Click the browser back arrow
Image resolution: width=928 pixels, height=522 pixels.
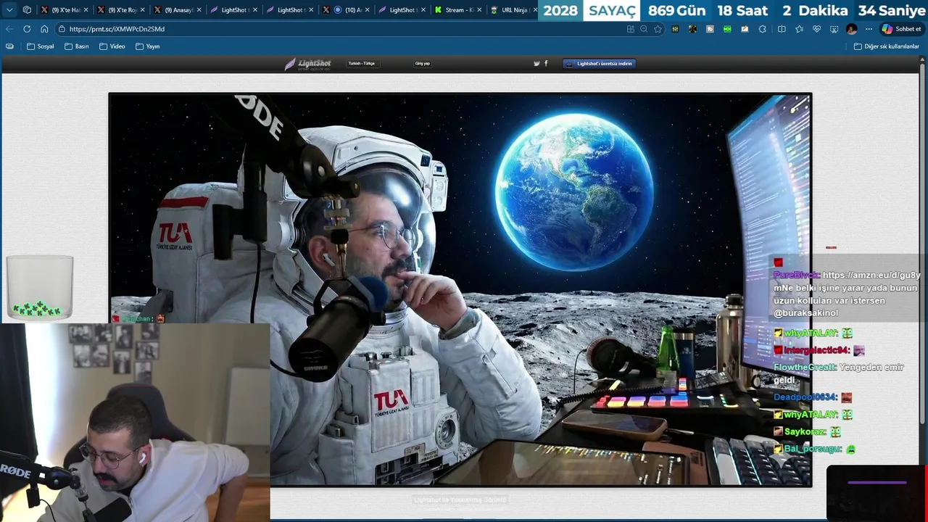tap(9, 29)
